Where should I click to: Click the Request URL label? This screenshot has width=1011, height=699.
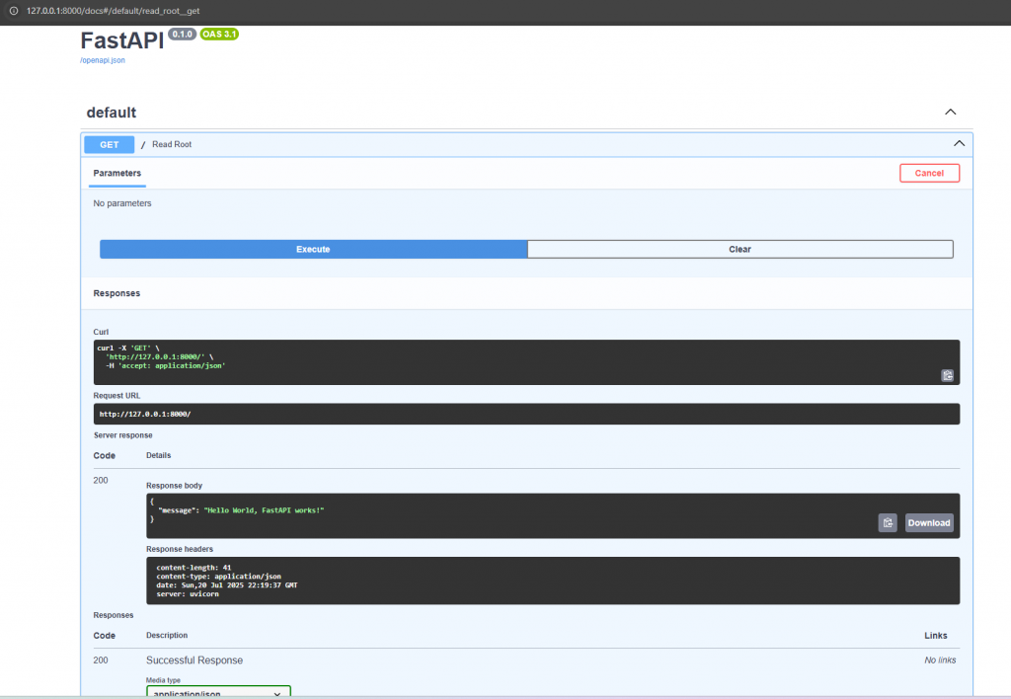click(x=117, y=396)
